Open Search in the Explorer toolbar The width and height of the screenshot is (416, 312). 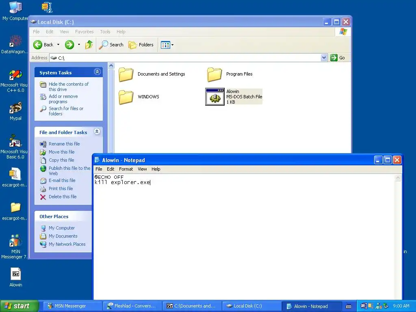(111, 45)
